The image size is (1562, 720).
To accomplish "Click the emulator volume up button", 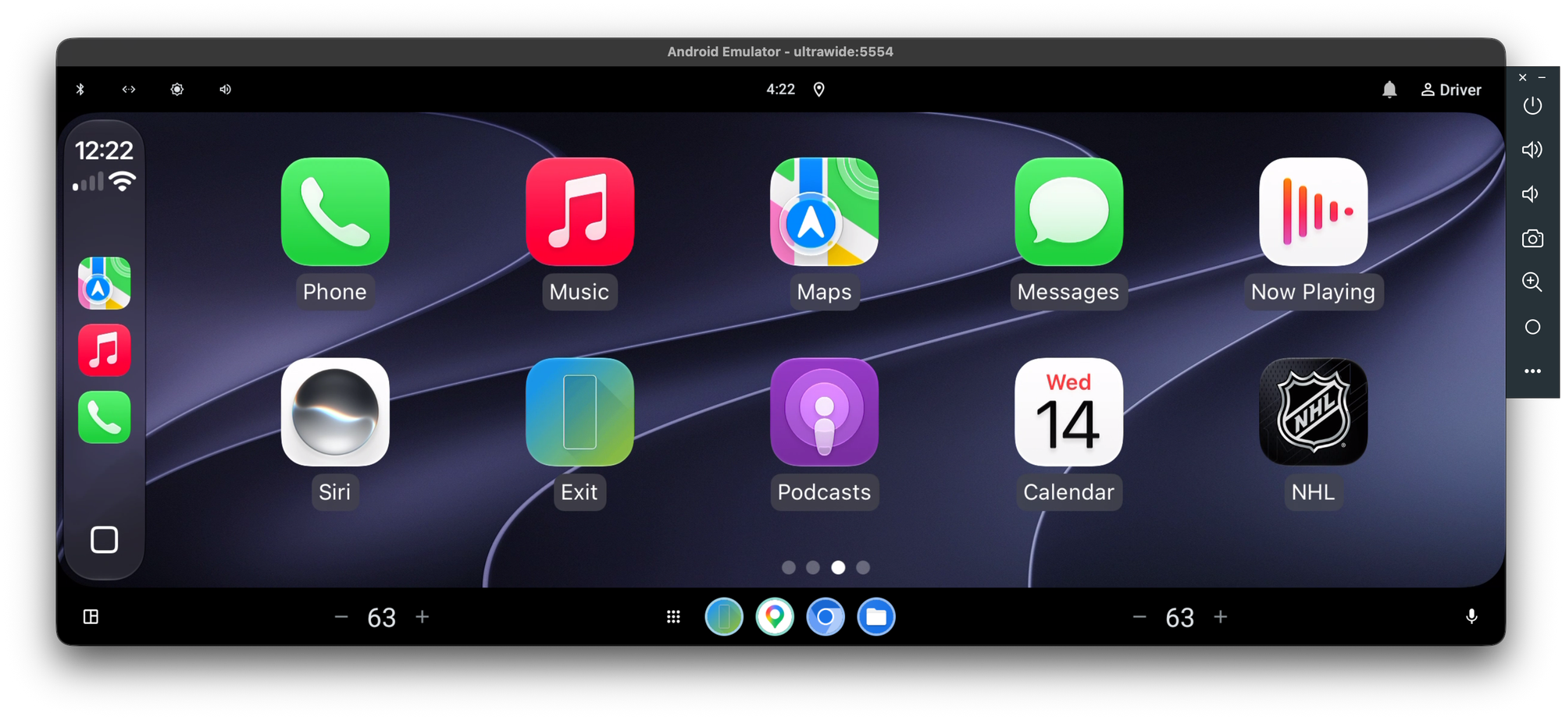I will pyautogui.click(x=1532, y=150).
